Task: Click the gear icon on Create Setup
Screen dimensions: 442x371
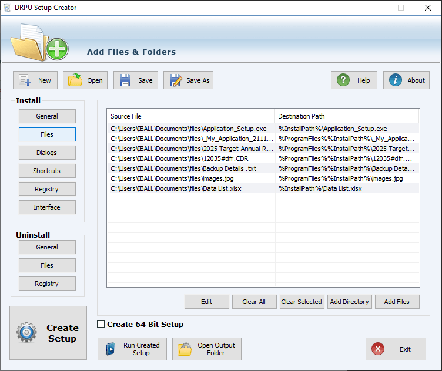Action: (x=26, y=332)
